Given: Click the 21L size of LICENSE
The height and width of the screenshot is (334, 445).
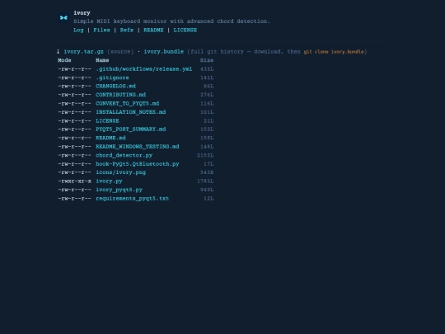Looking at the screenshot, I should 208,120.
